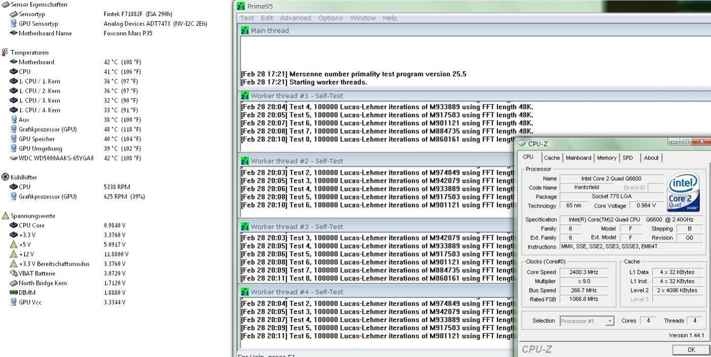Click the Main thread window icon
The height and width of the screenshot is (357, 711).
[245, 30]
